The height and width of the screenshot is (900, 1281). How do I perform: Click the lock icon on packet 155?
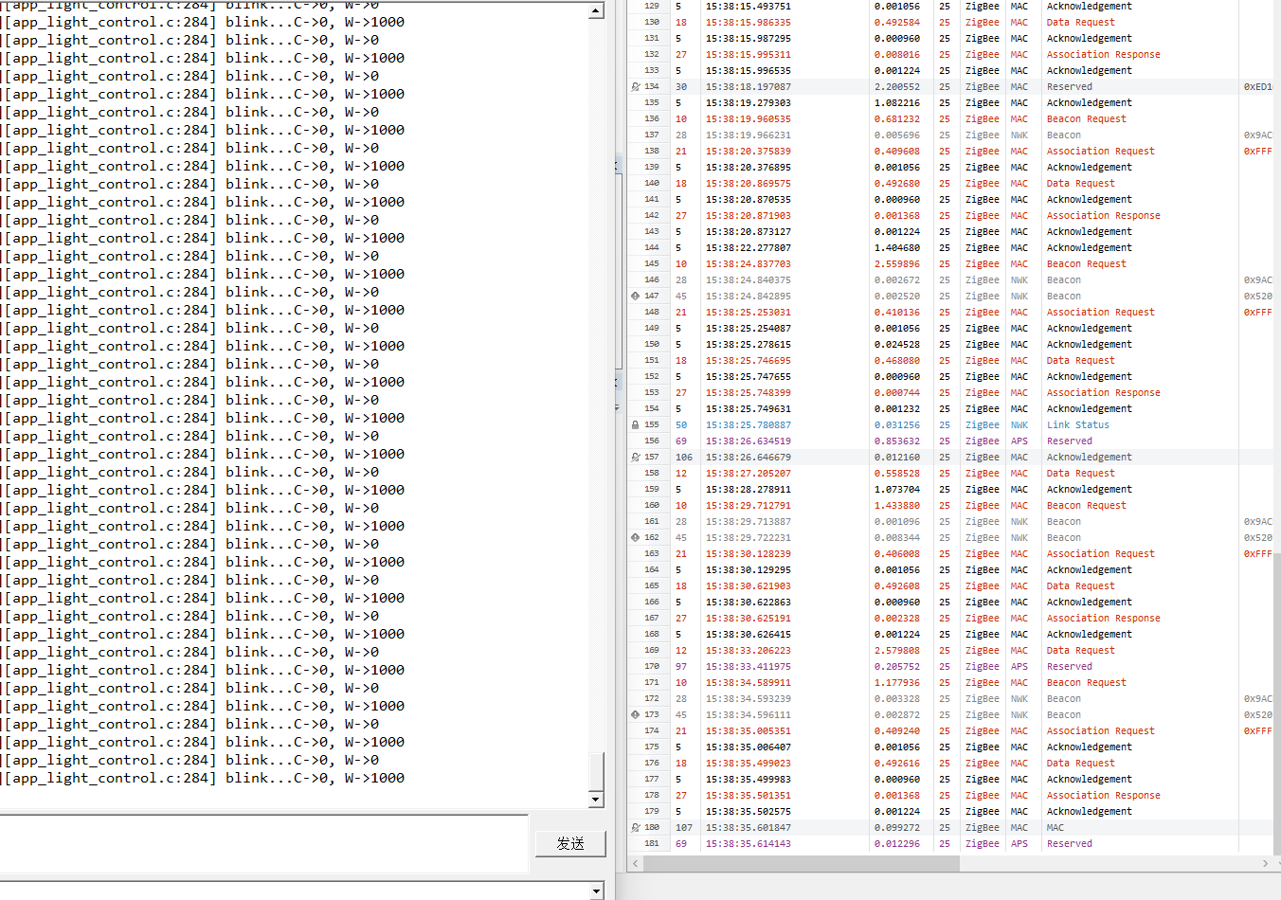635,425
